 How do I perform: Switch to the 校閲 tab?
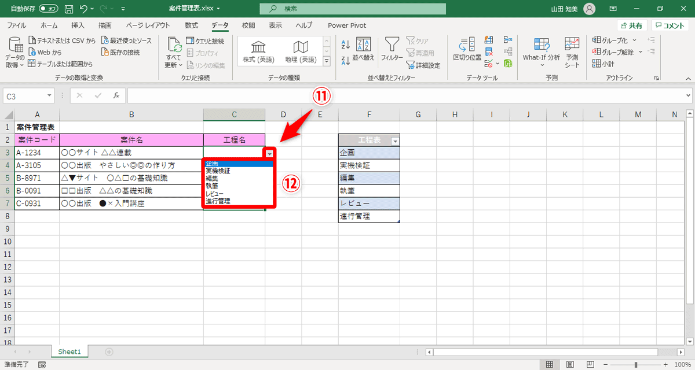(x=248, y=25)
